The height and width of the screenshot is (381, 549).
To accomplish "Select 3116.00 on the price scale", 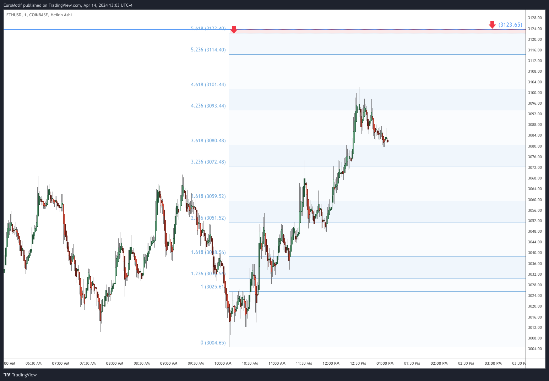I will [x=535, y=50].
